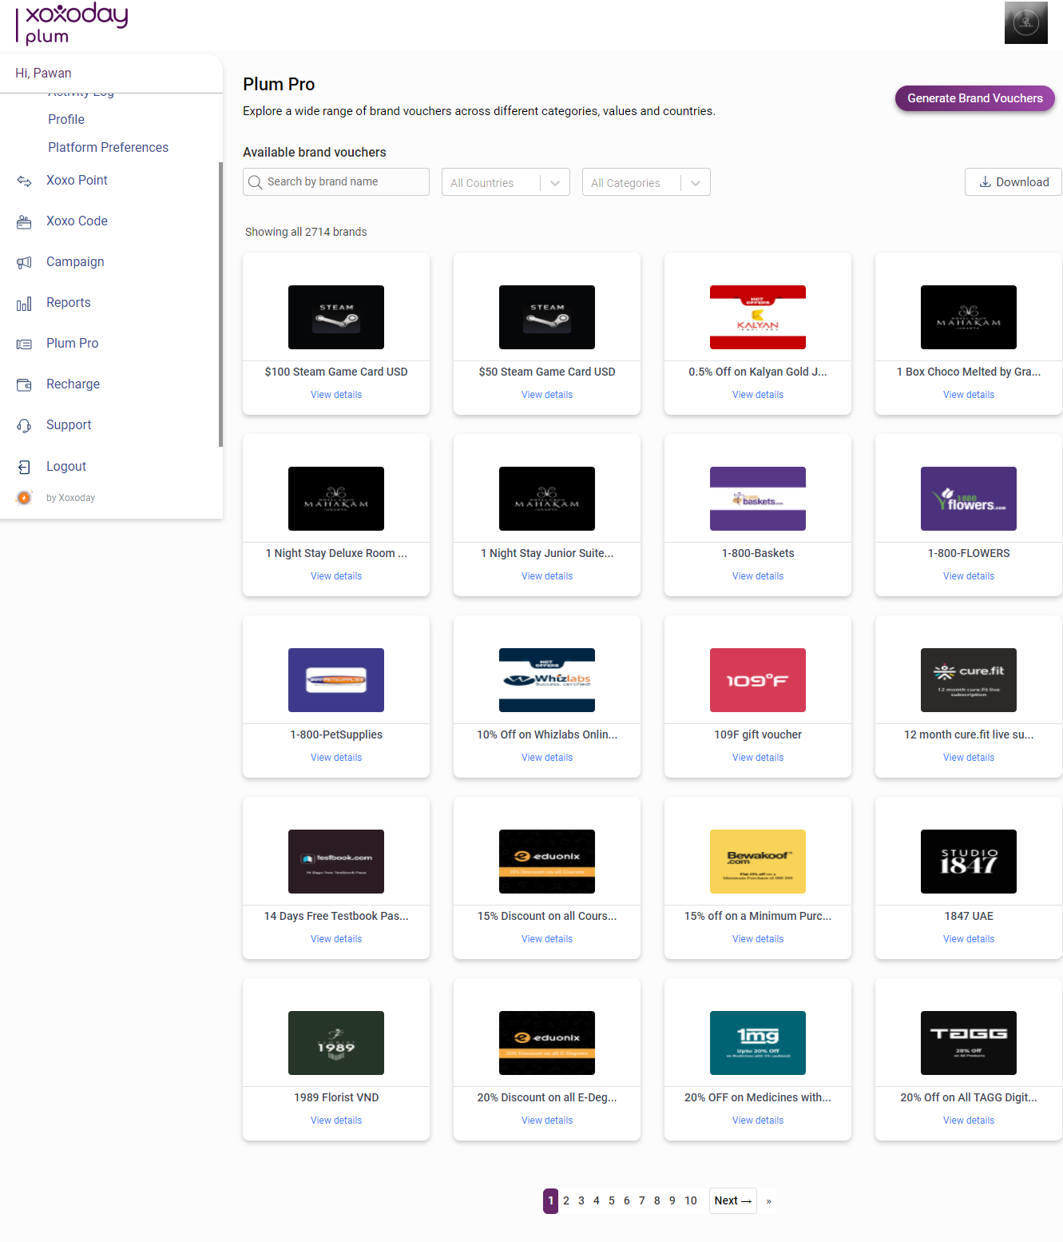The width and height of the screenshot is (1063, 1242).
Task: Click the Recharge wallet icon
Action: point(24,385)
